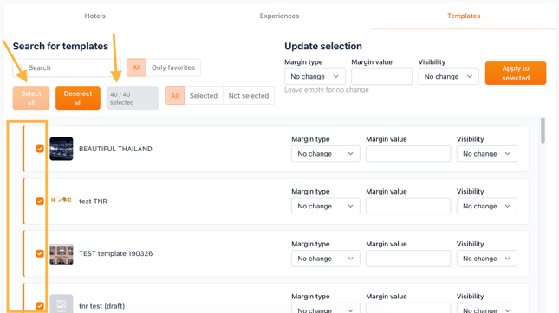This screenshot has width=559, height=313.
Task: Toggle the TEST template 190326 checkbox
Action: pos(40,253)
